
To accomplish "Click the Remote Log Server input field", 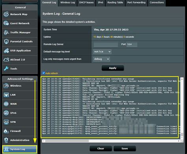I will [106, 44].
